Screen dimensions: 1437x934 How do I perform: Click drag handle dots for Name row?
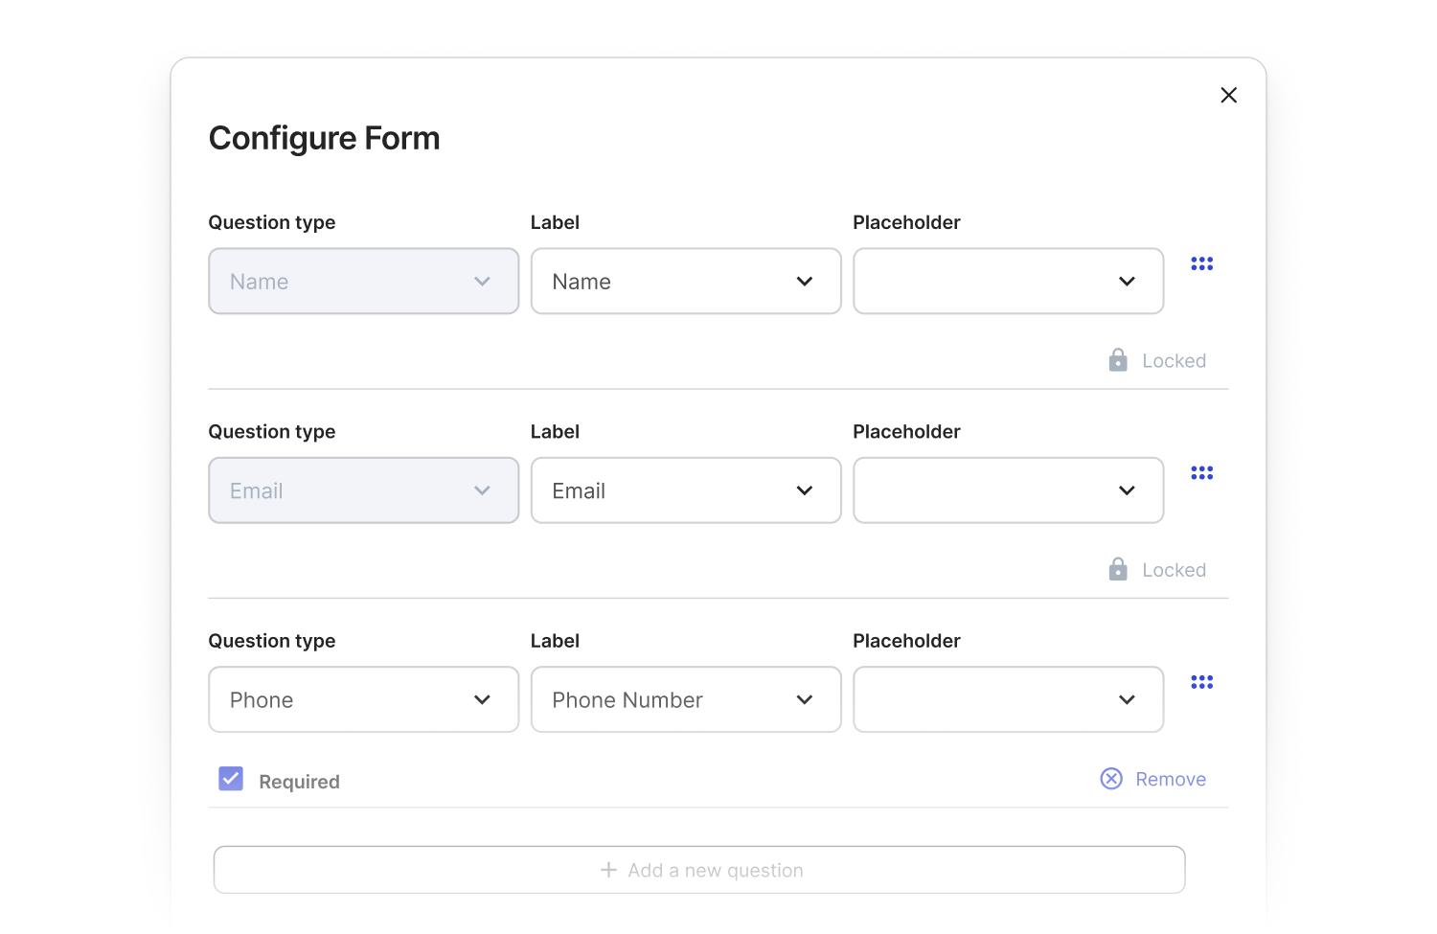coord(1201,263)
